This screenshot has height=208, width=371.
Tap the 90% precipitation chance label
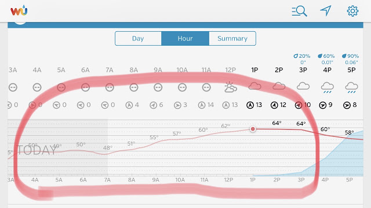tap(350, 56)
